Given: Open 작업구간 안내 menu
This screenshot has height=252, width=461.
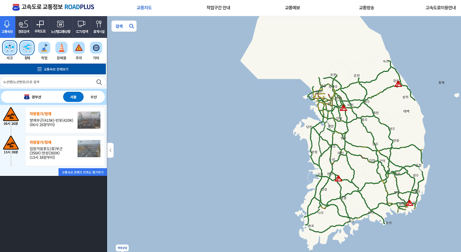Looking at the screenshot, I should [x=218, y=8].
